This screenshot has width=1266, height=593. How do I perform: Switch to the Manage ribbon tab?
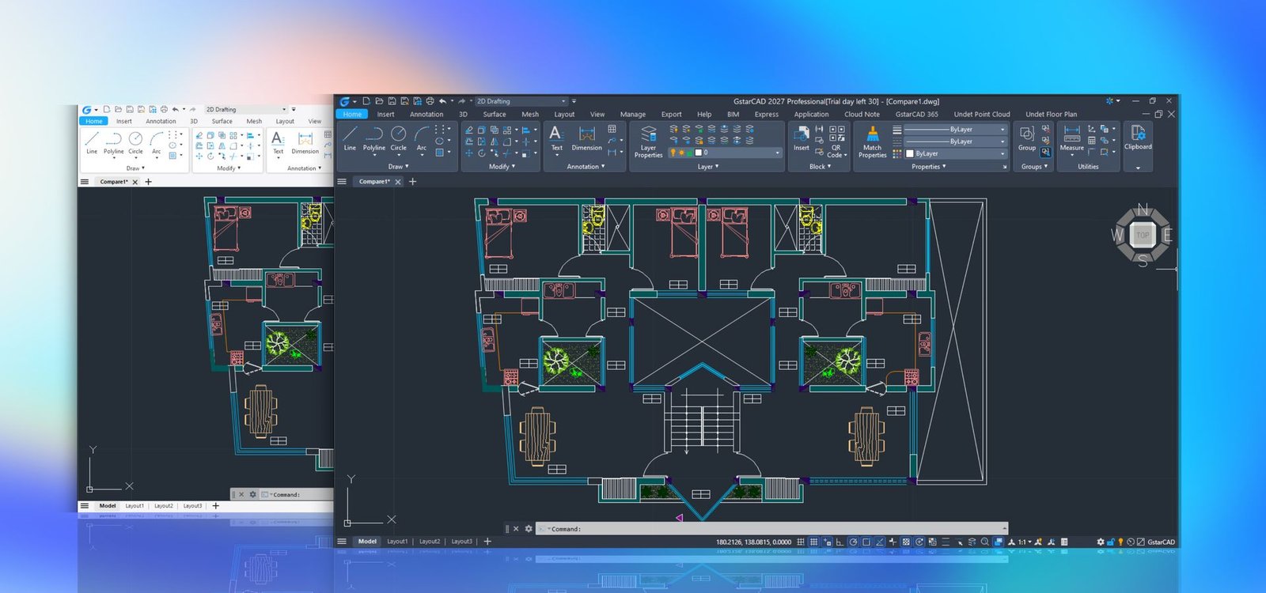click(632, 114)
